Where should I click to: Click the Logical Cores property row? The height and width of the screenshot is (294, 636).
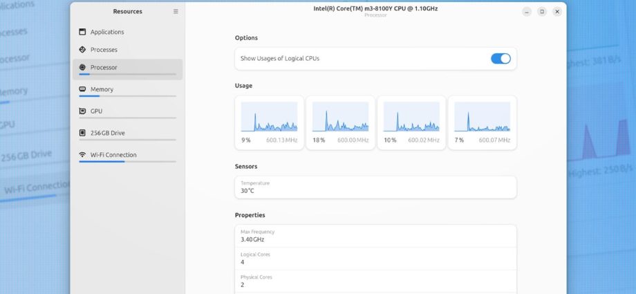point(375,258)
